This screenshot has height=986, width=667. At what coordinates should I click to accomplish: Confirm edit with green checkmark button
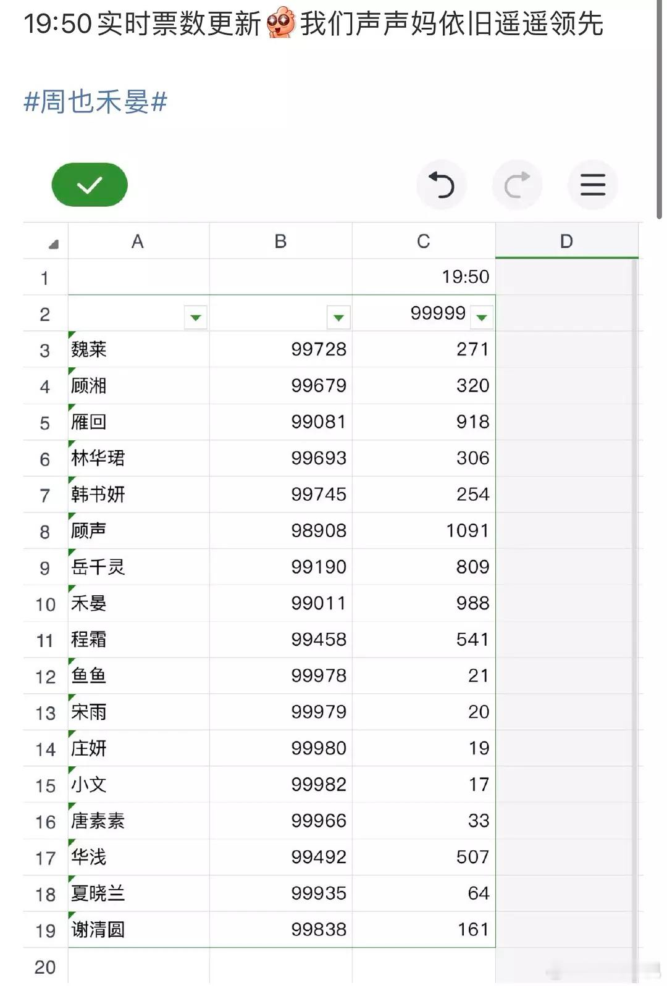point(90,185)
